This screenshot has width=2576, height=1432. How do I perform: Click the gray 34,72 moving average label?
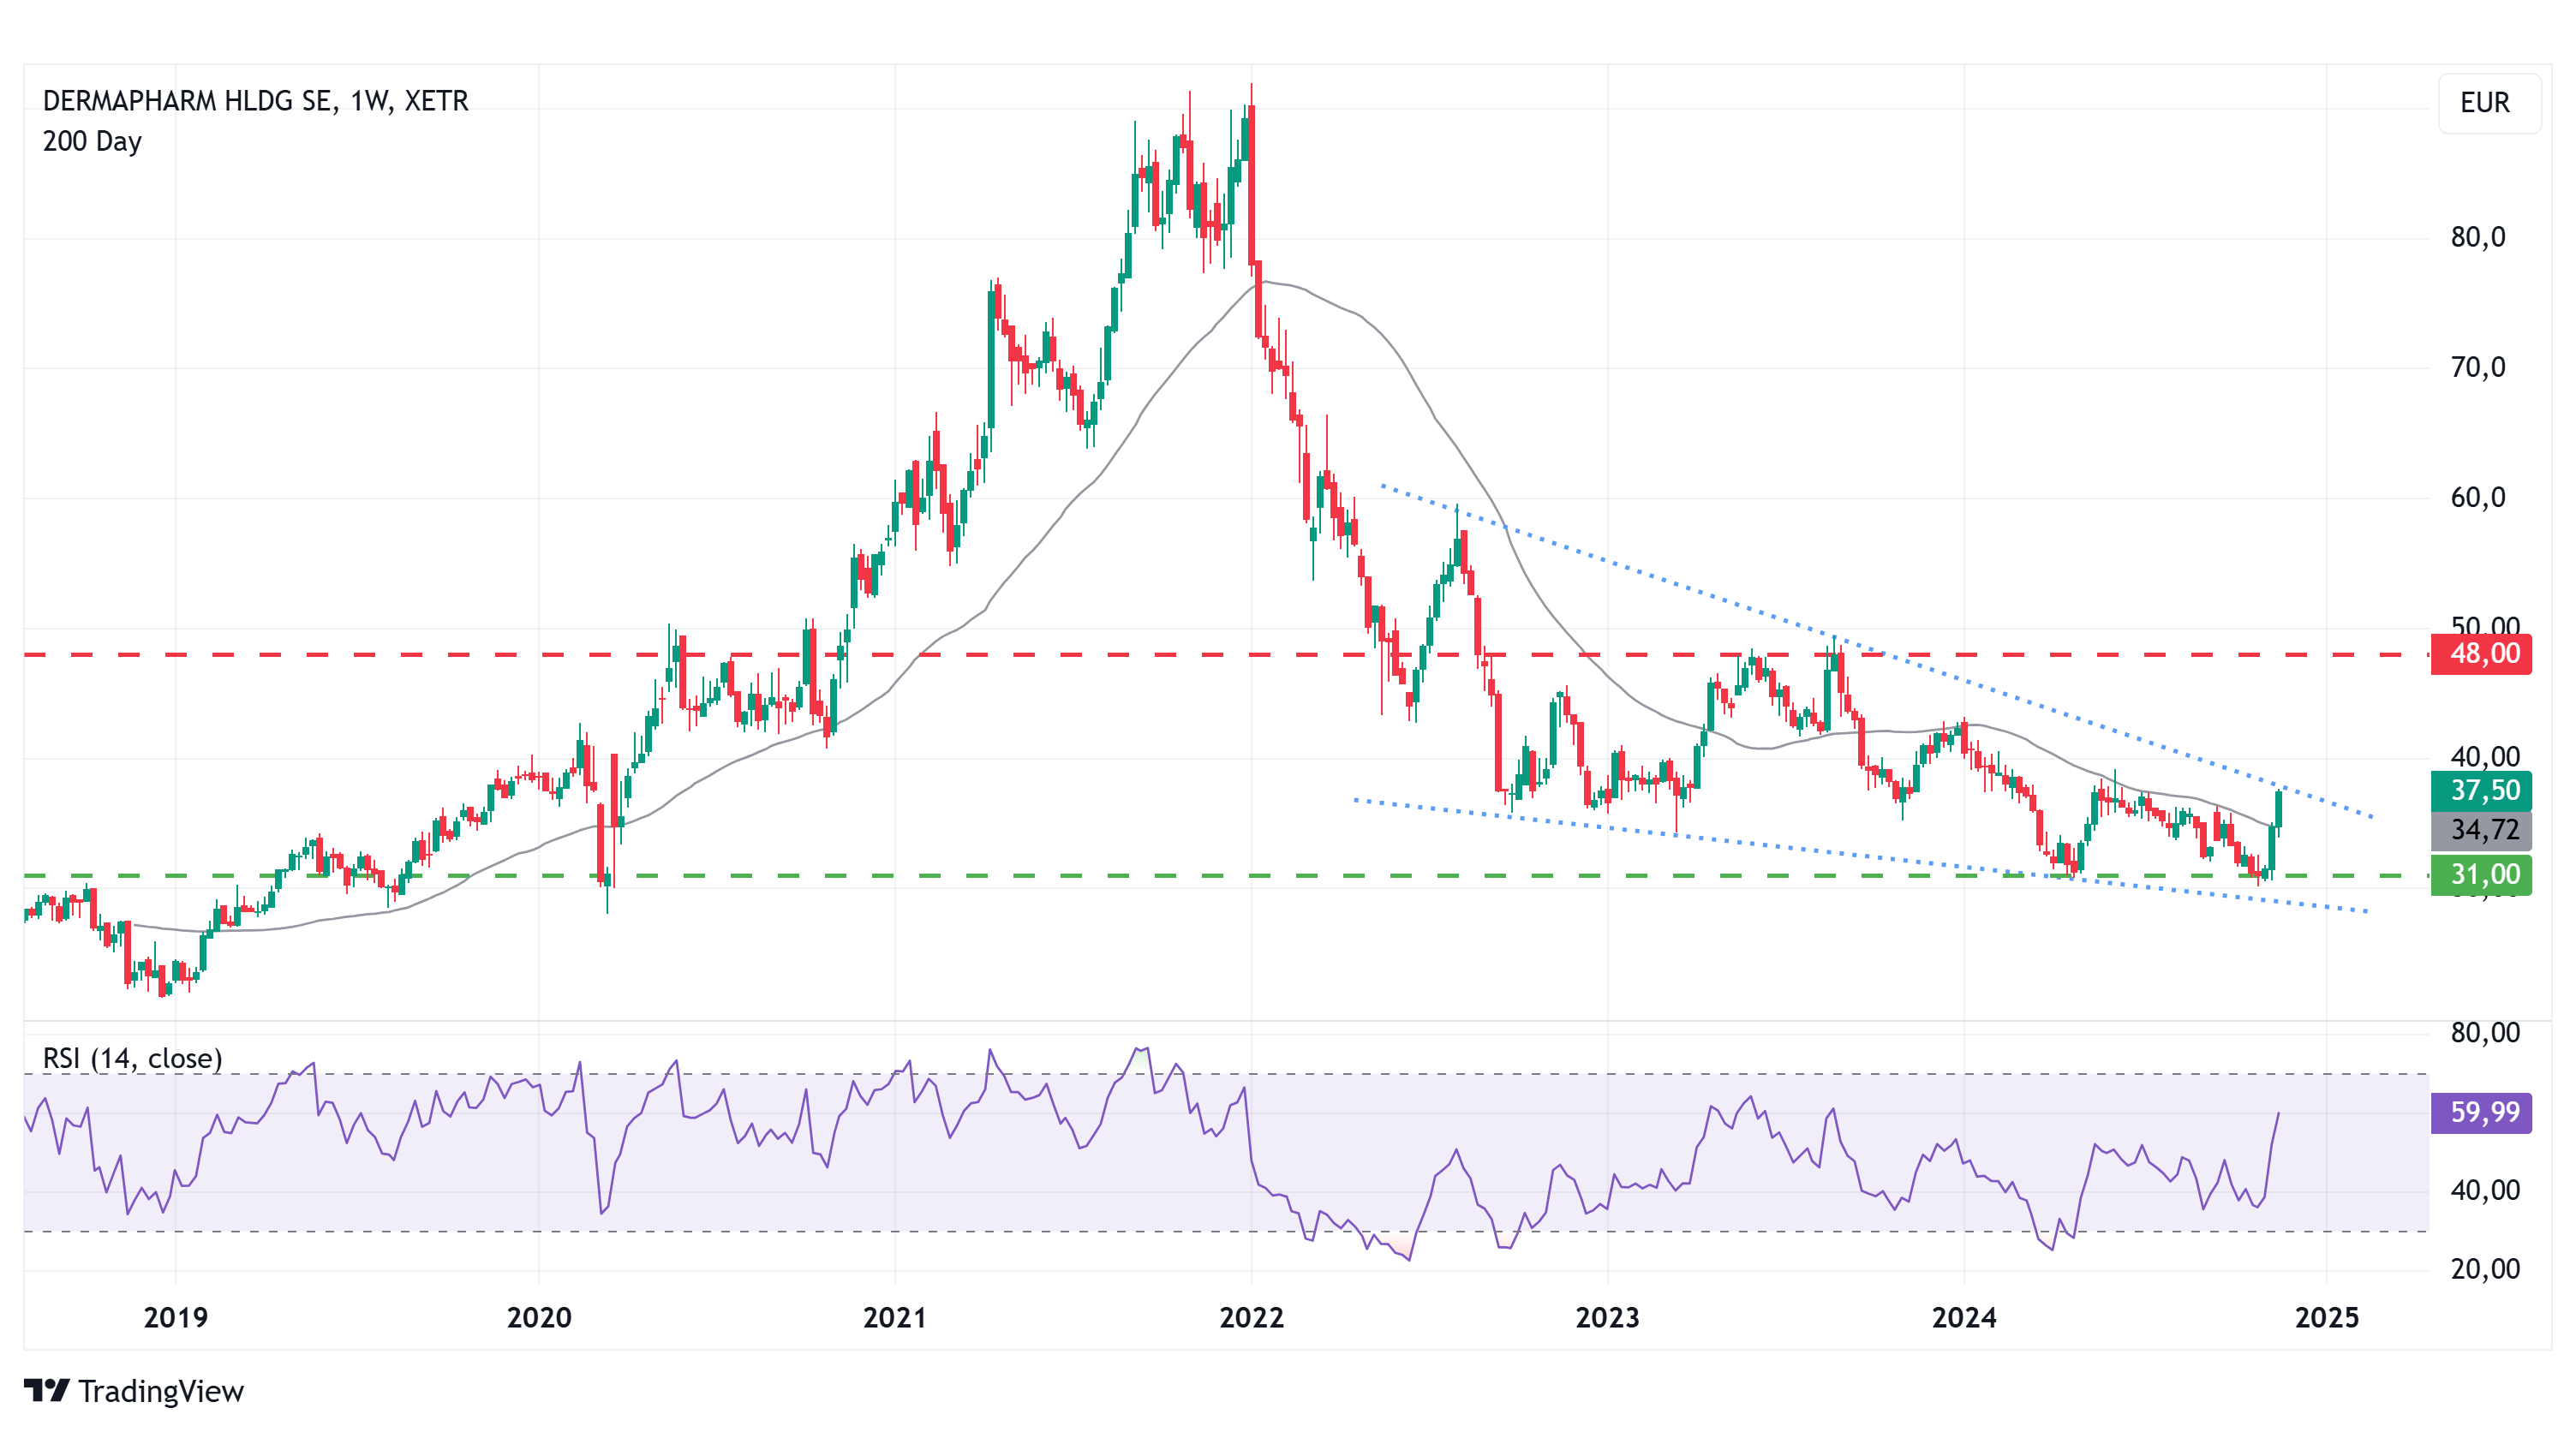coord(2481,830)
